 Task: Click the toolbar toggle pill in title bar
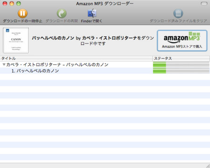tap(204, 3)
